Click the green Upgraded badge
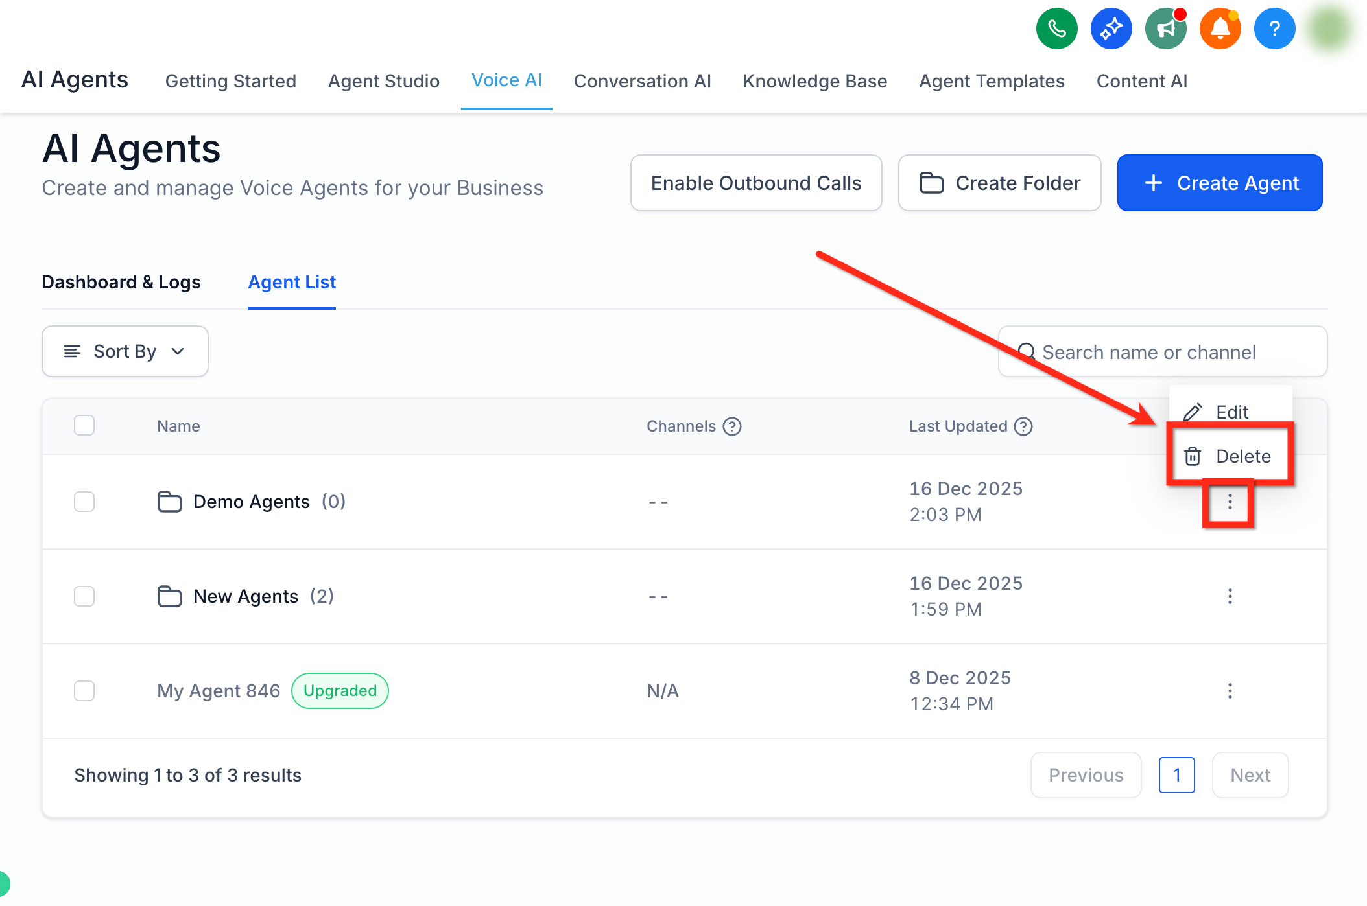Viewport: 1367px width, 906px height. [x=340, y=691]
